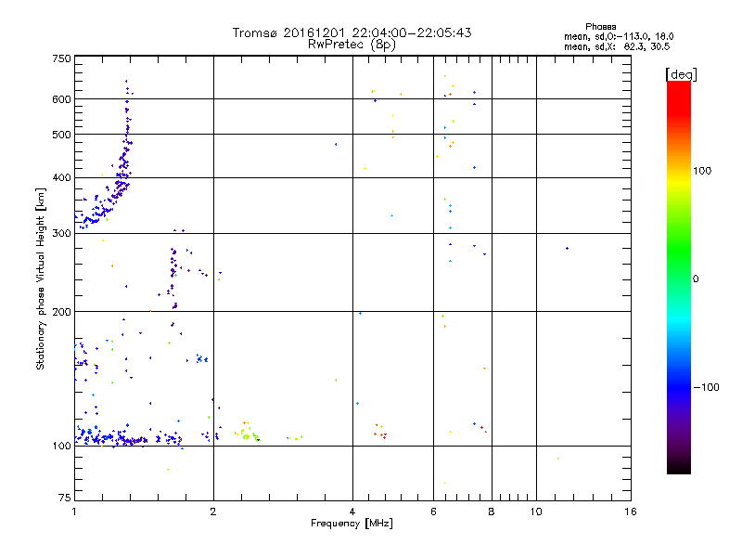
Task: Click the 'Phases' legend heading
Action: click(600, 27)
